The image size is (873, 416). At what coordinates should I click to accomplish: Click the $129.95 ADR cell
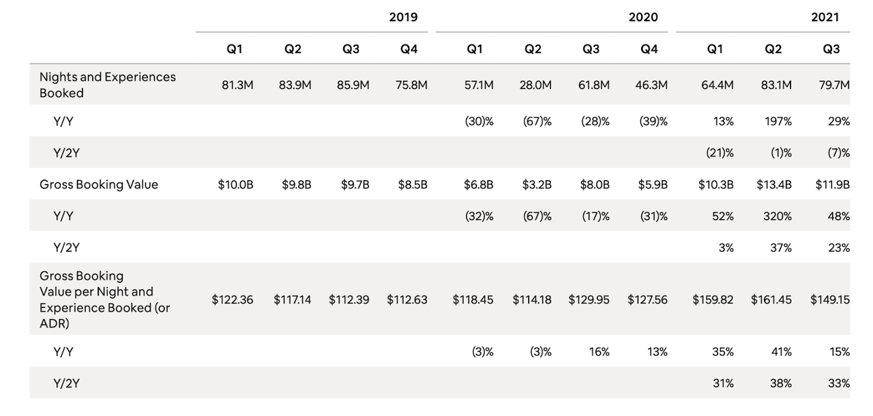(x=589, y=299)
